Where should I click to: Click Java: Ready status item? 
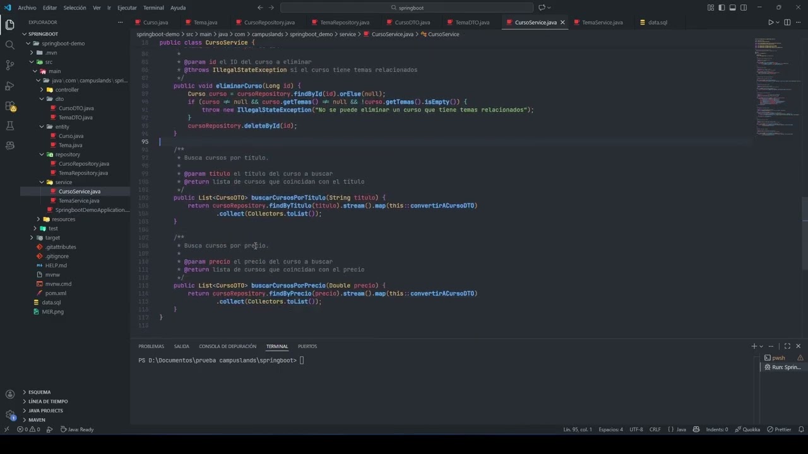pyautogui.click(x=77, y=429)
